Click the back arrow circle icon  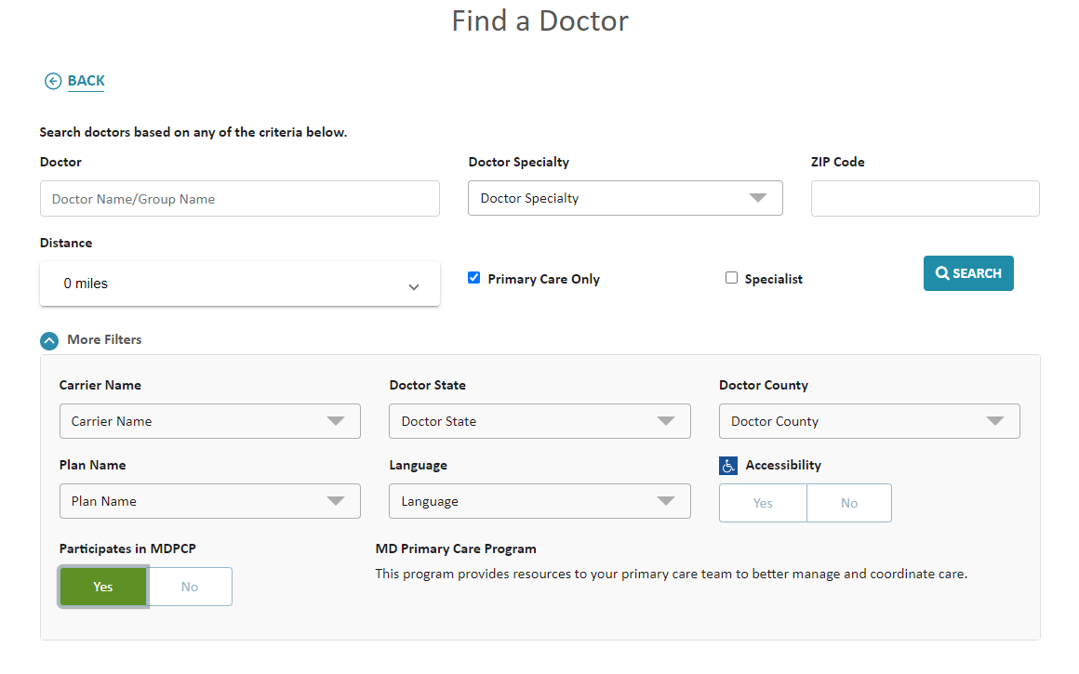pos(53,81)
